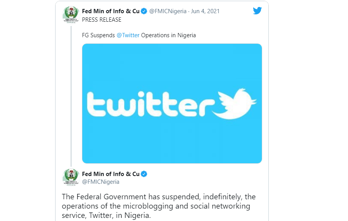
Task: Click 'microblogging and social networking' in the tweet body
Action: tap(186, 206)
